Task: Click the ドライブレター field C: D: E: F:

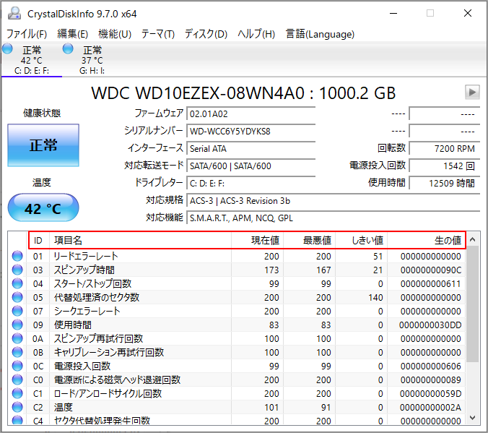Action: click(x=250, y=184)
